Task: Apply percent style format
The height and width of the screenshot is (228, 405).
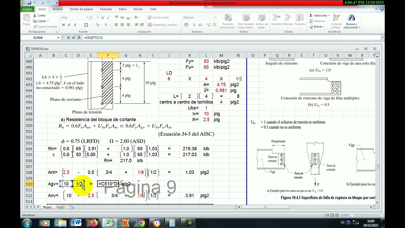Action: [x=194, y=25]
